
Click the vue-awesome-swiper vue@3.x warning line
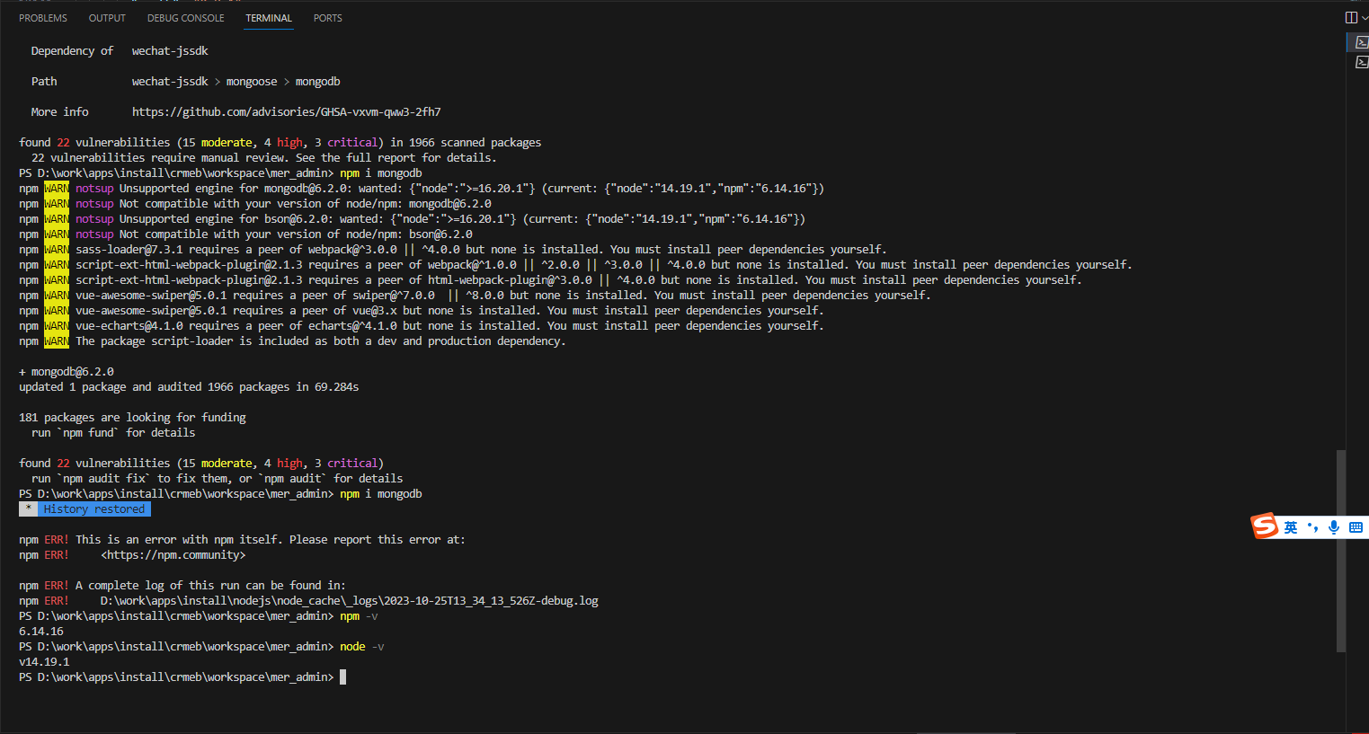coord(422,311)
